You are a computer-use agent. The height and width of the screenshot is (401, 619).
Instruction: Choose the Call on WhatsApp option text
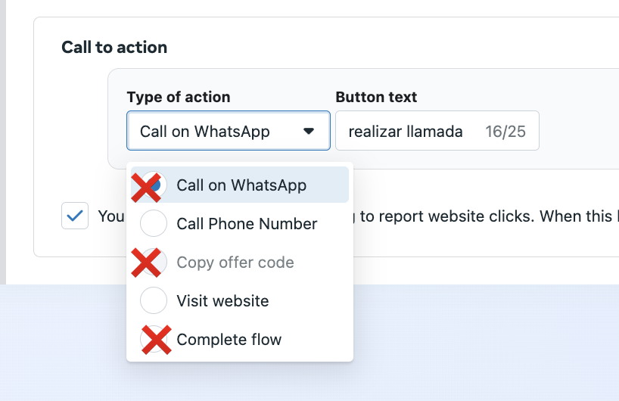[x=241, y=185]
